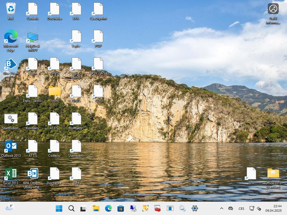Screen dimensions: 287x215
Task: Click the HelpDesk MUP7 shortcut
Action: point(32,37)
